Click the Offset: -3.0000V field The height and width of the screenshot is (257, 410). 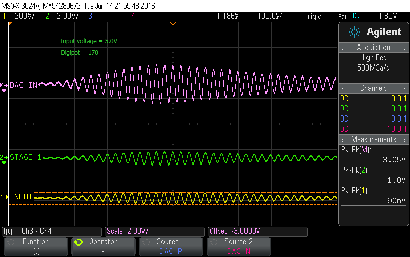pyautogui.click(x=258, y=231)
